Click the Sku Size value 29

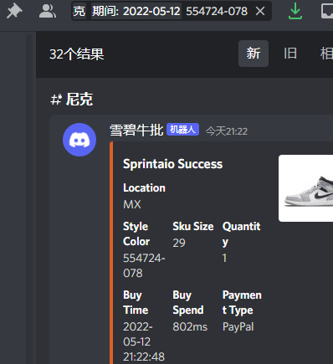179,243
